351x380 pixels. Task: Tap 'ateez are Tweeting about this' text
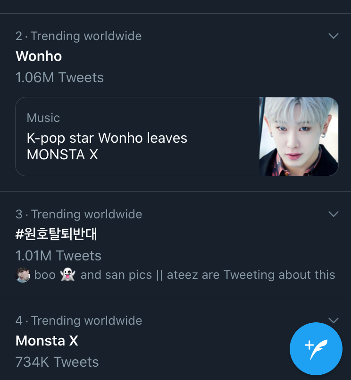click(251, 275)
